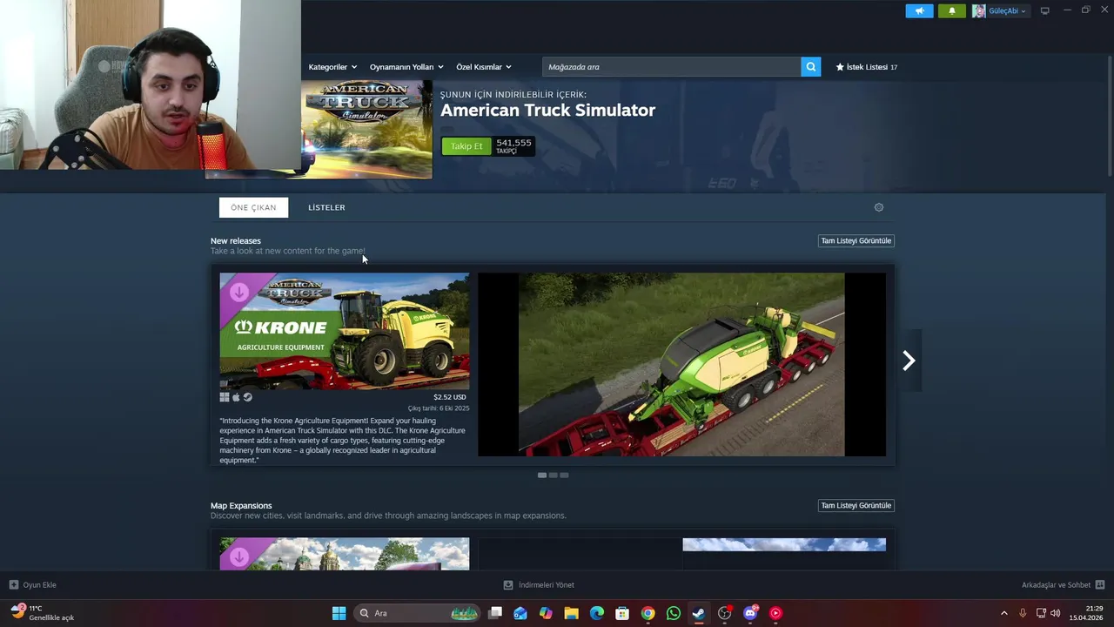The width and height of the screenshot is (1114, 627).
Task: Click the Mağazada ara search field
Action: [x=671, y=67]
